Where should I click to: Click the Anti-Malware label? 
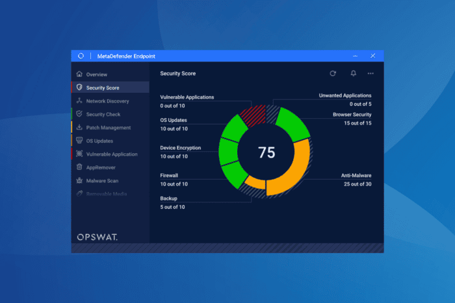[x=356, y=175]
